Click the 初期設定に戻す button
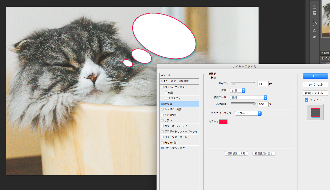330x190 pixels. click(264, 153)
